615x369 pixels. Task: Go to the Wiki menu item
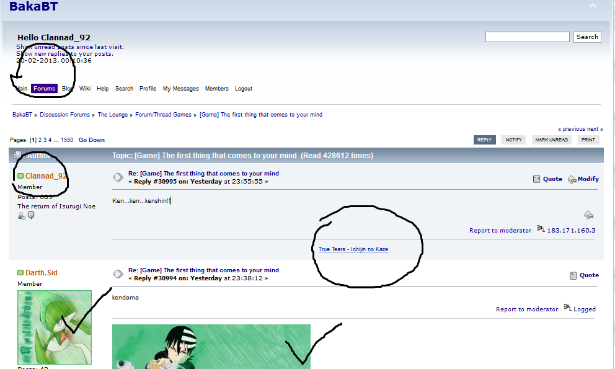point(85,89)
